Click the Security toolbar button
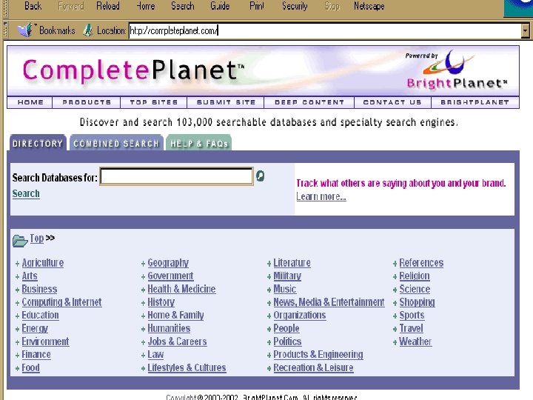Screen dimensions: 533x400 point(295,6)
